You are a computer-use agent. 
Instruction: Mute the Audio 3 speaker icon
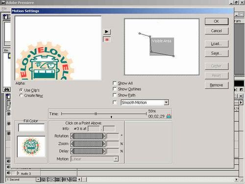[x=9, y=173]
